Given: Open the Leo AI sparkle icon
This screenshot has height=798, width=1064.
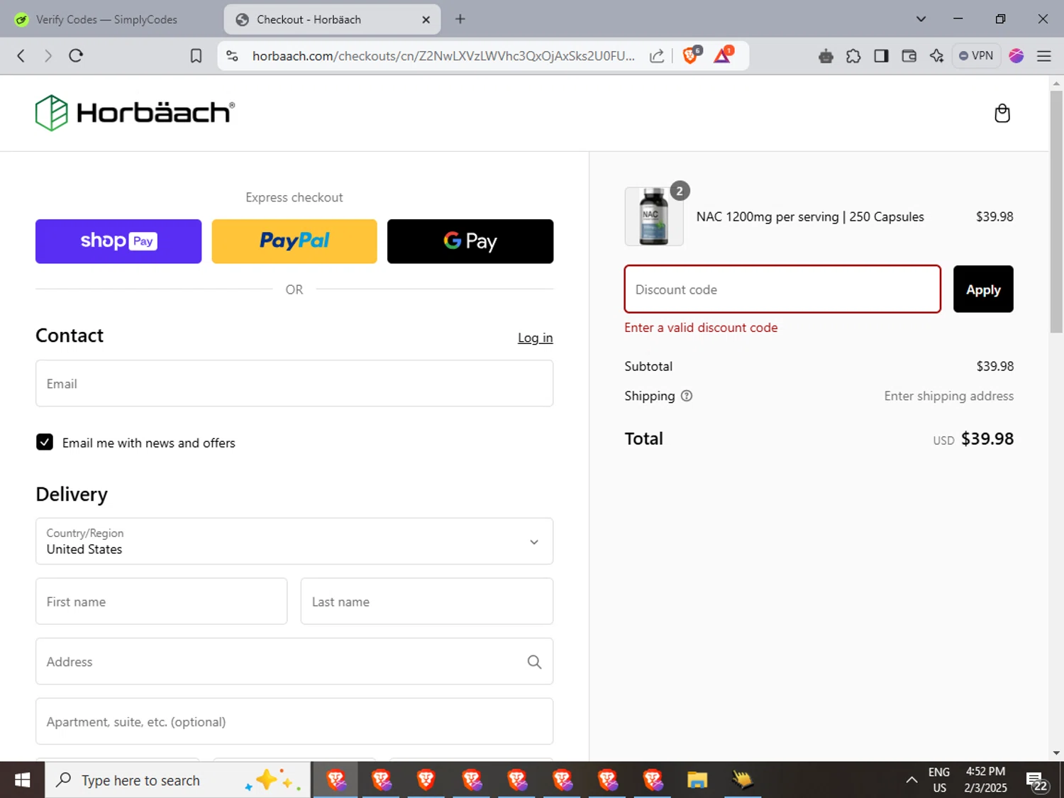Looking at the screenshot, I should pyautogui.click(x=936, y=56).
